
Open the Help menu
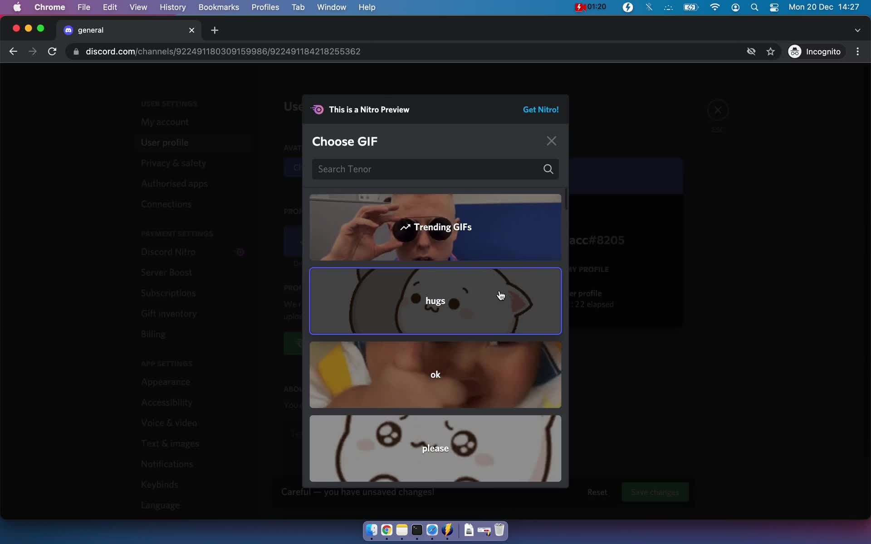tap(367, 7)
